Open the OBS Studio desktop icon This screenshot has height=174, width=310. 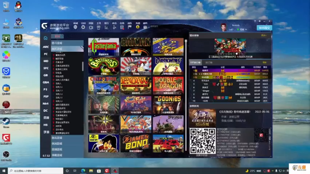click(6, 156)
